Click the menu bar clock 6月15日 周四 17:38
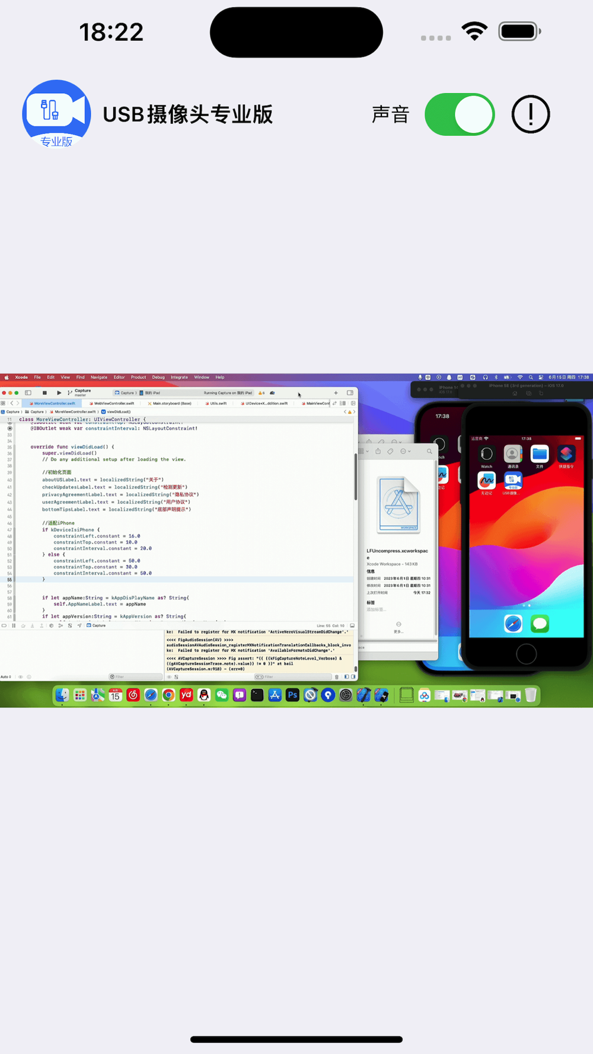 pyautogui.click(x=569, y=377)
